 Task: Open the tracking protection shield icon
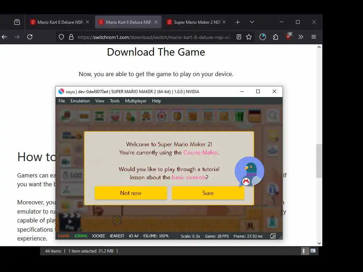[x=61, y=37]
